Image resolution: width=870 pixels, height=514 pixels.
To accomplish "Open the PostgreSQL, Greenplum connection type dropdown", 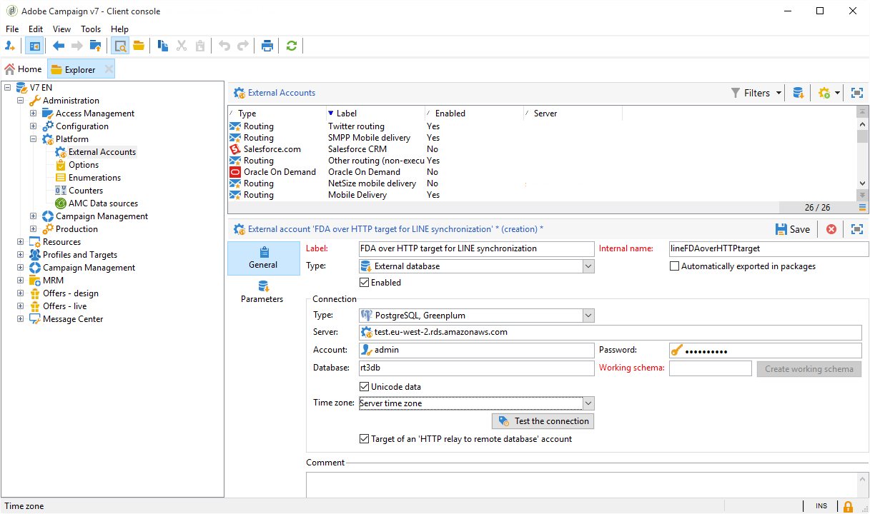I will (x=588, y=315).
